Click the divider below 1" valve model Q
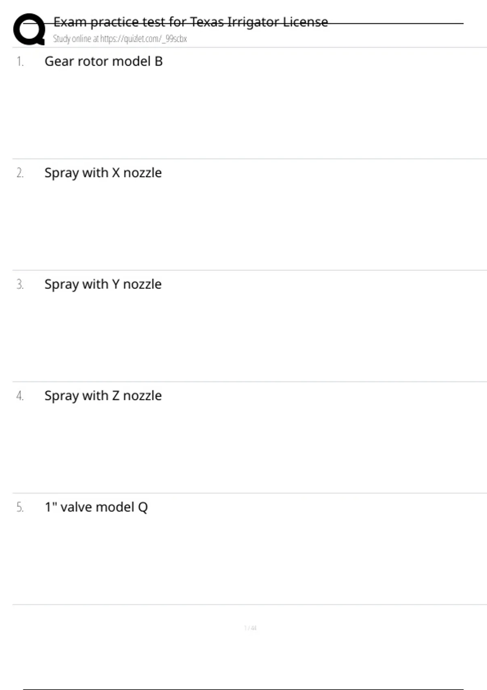The height and width of the screenshot is (690, 487). point(249,604)
